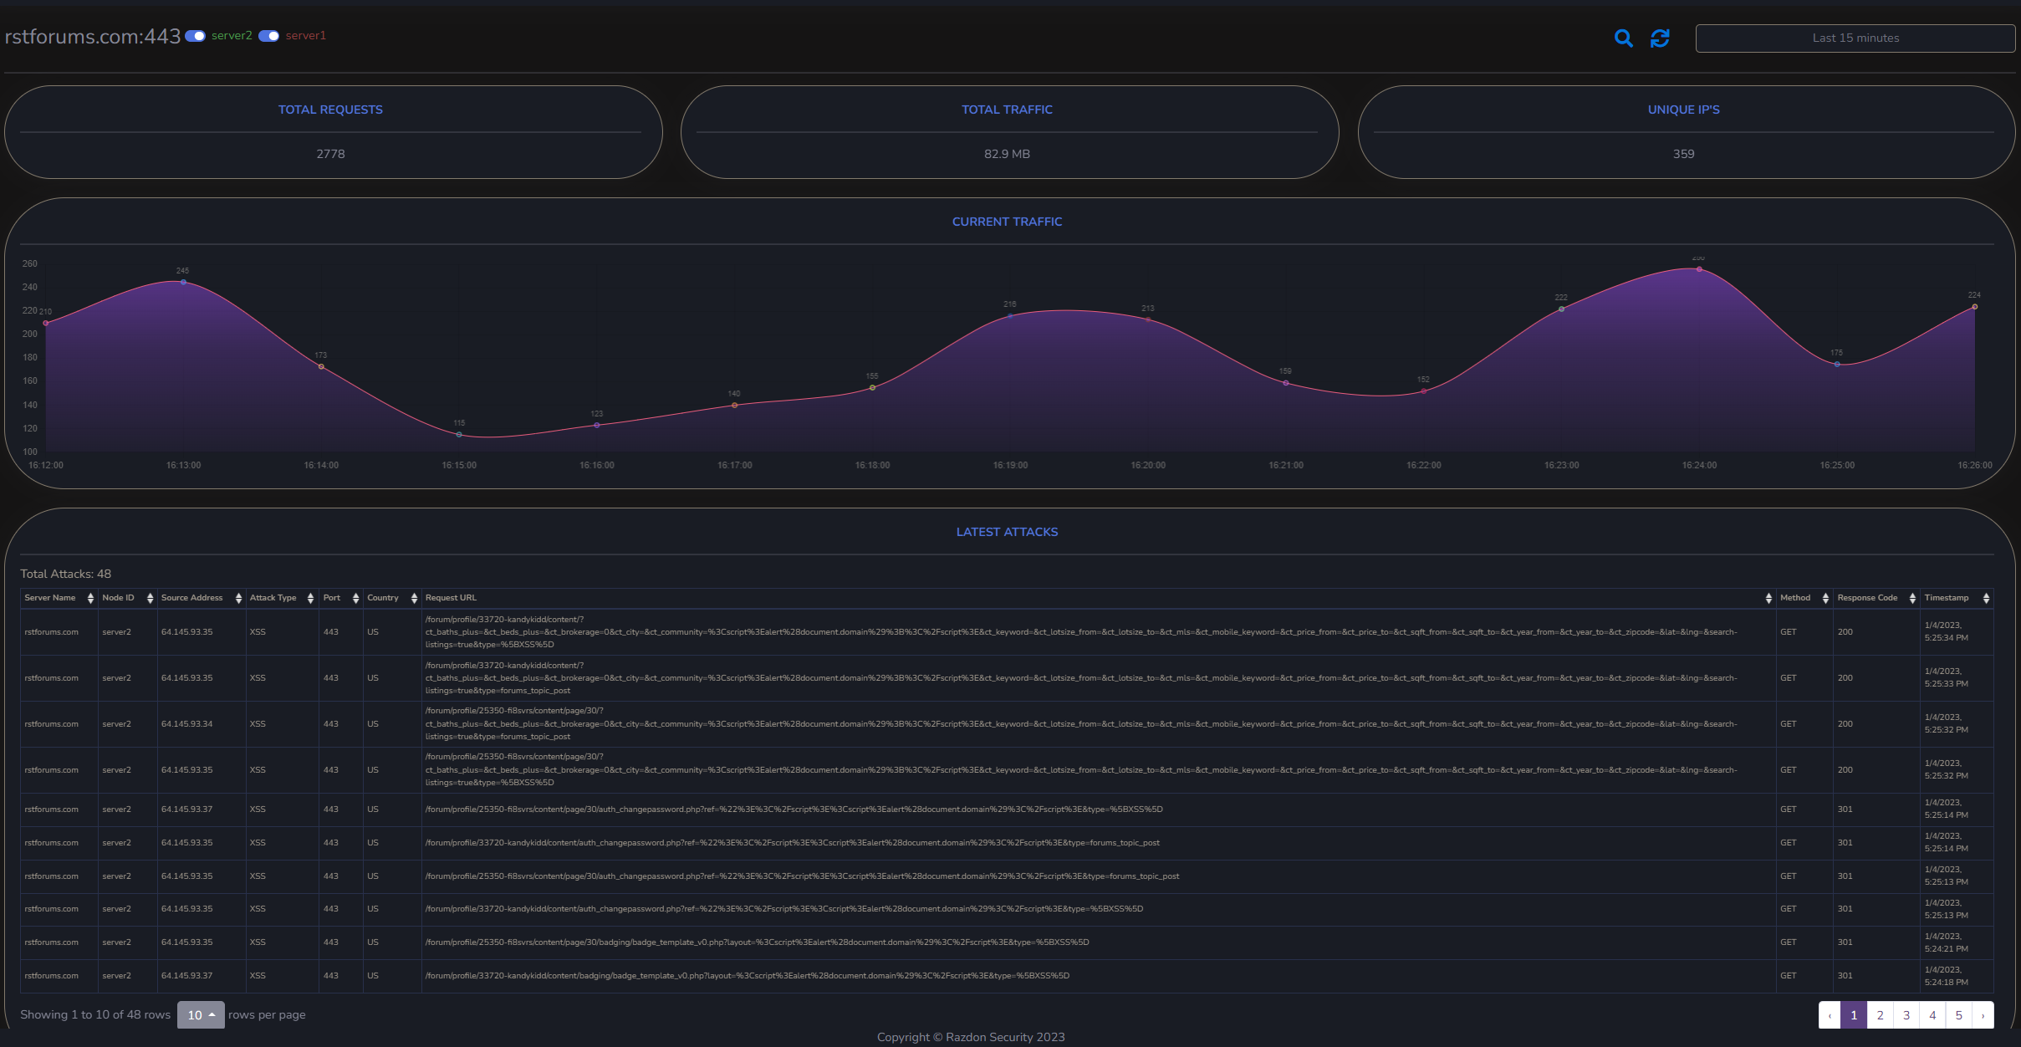Image resolution: width=2021 pixels, height=1047 pixels.
Task: Sort by Timestamp column arrows
Action: point(1986,598)
